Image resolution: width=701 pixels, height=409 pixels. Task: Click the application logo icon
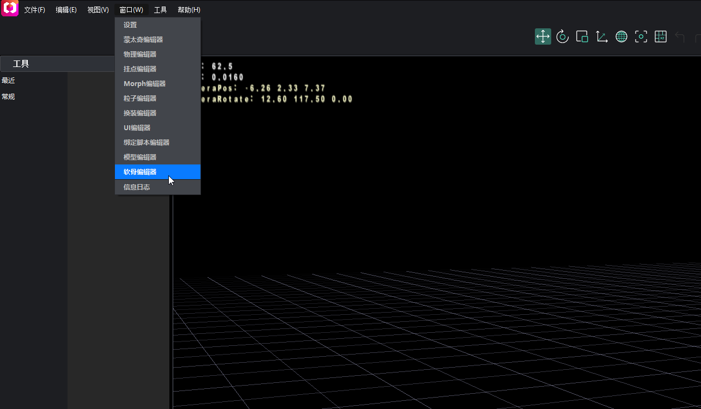point(10,8)
